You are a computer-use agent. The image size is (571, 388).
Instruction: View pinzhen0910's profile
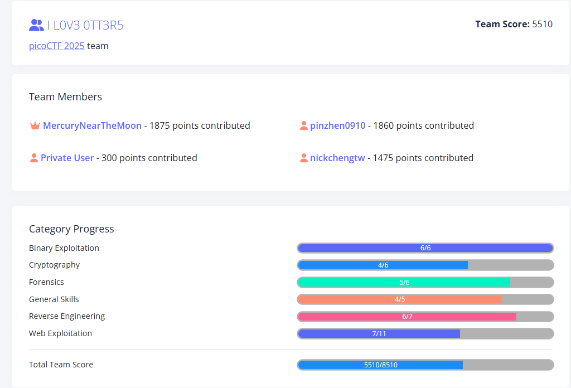click(338, 126)
